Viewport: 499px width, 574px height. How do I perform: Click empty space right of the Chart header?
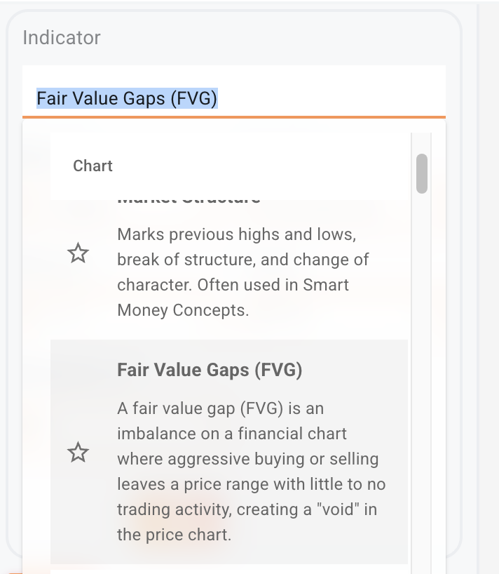(x=280, y=166)
